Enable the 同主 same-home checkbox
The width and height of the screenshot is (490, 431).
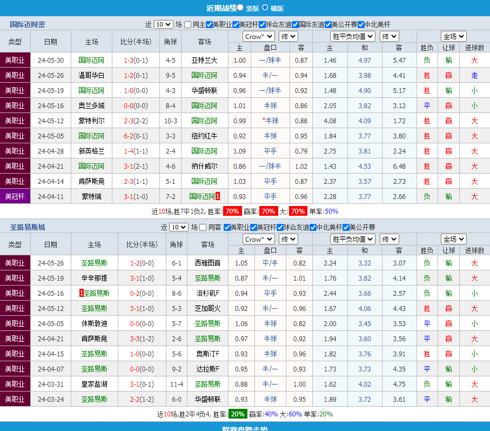(x=187, y=24)
